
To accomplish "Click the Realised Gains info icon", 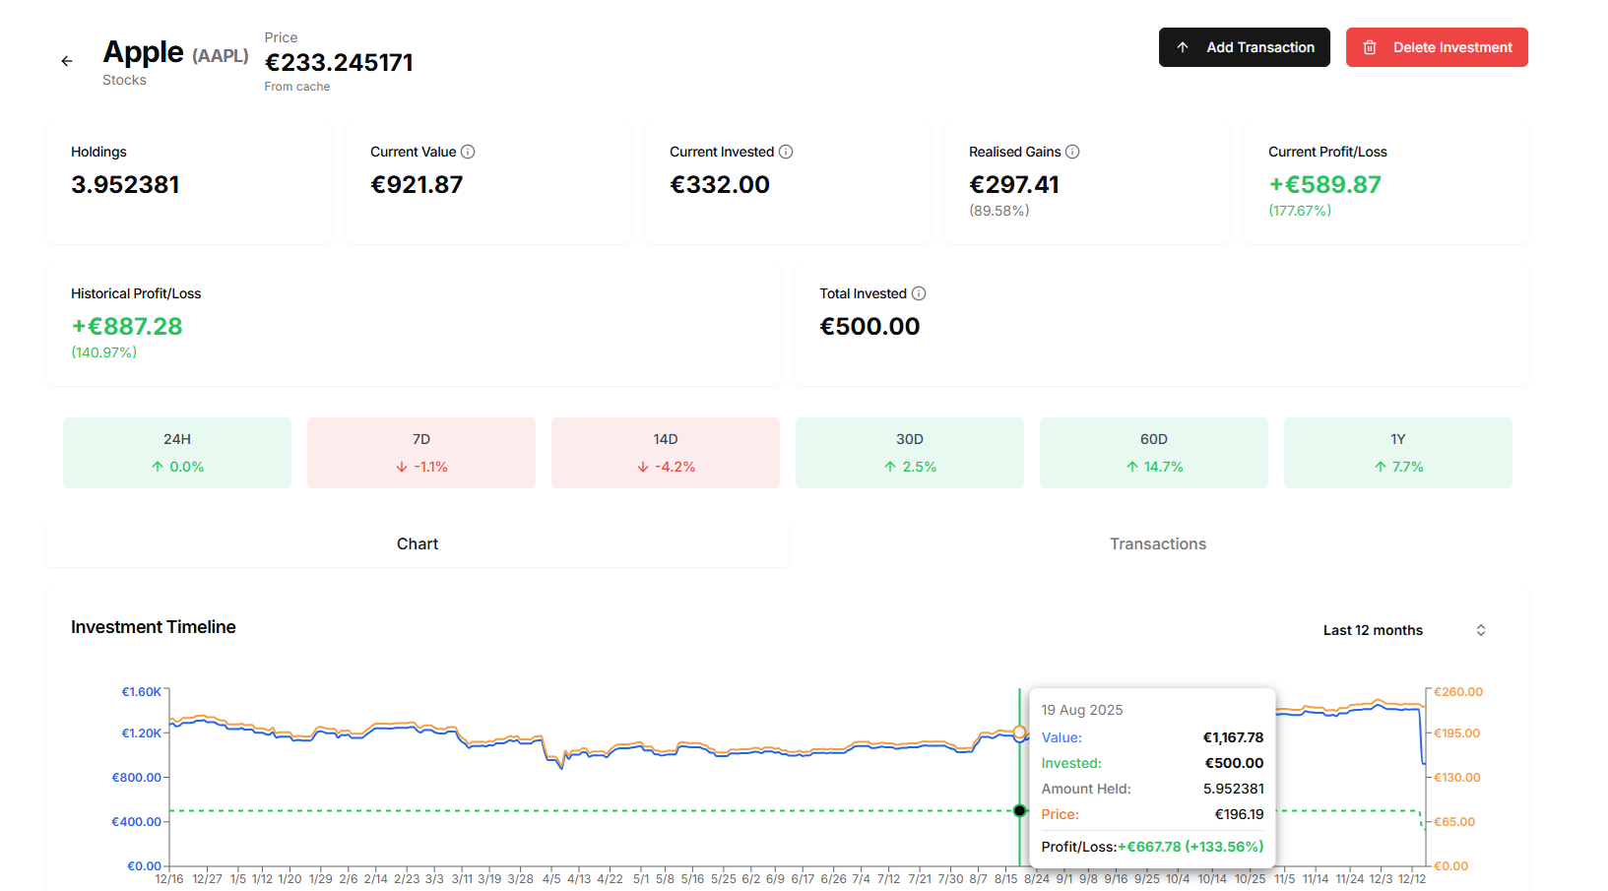I will point(1073,152).
